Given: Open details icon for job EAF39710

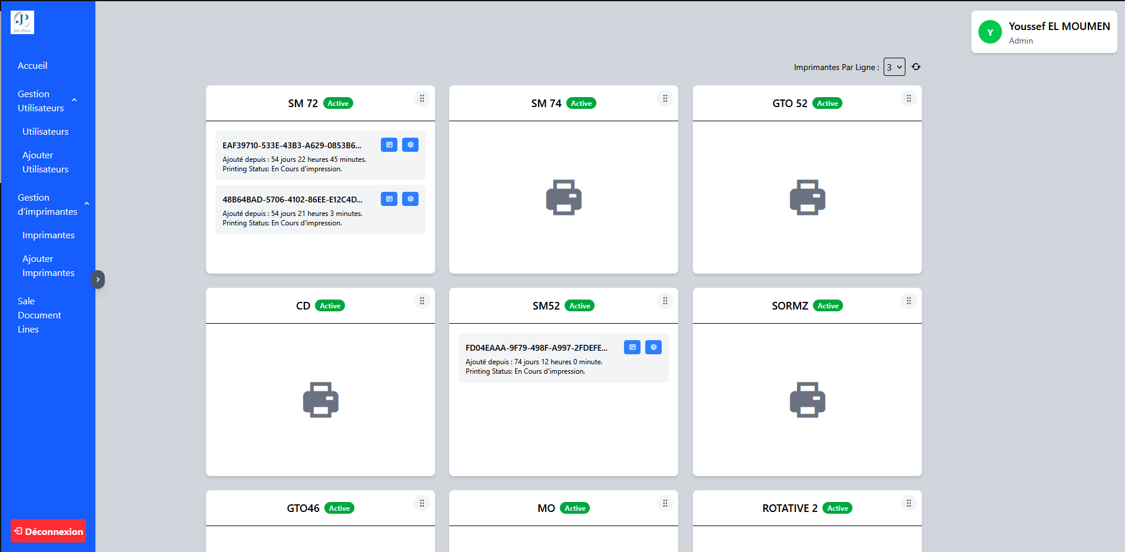Looking at the screenshot, I should click(389, 145).
